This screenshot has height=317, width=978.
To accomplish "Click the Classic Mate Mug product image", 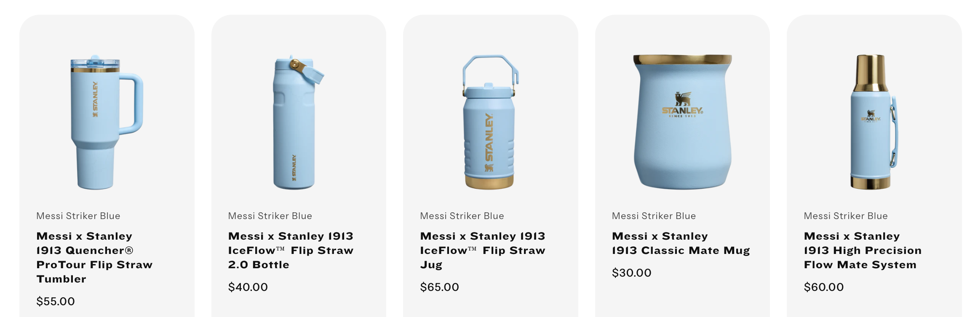I will (x=682, y=122).
